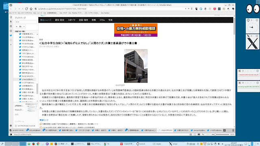Go forward with the forward arrow
The image size is (260, 146).
pos(15,9)
